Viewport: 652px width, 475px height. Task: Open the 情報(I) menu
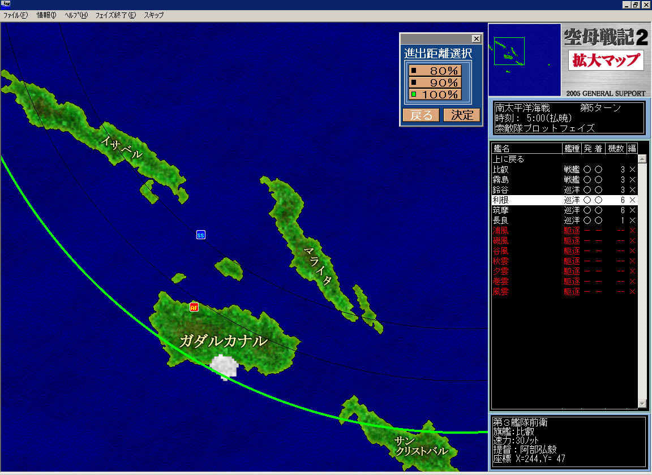pos(46,15)
